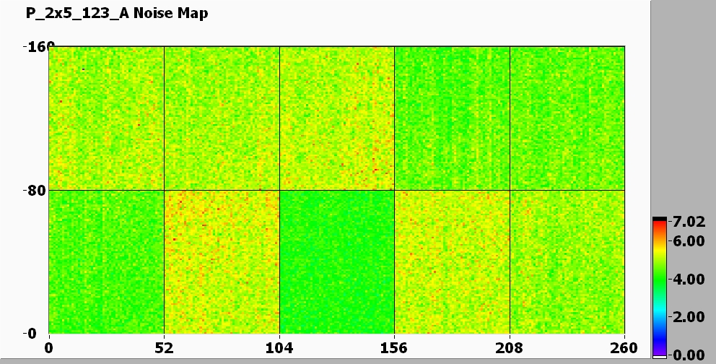The width and height of the screenshot is (716, 364).
Task: Click the lower-row yellow tile between 52 and 104
Action: pyautogui.click(x=222, y=261)
